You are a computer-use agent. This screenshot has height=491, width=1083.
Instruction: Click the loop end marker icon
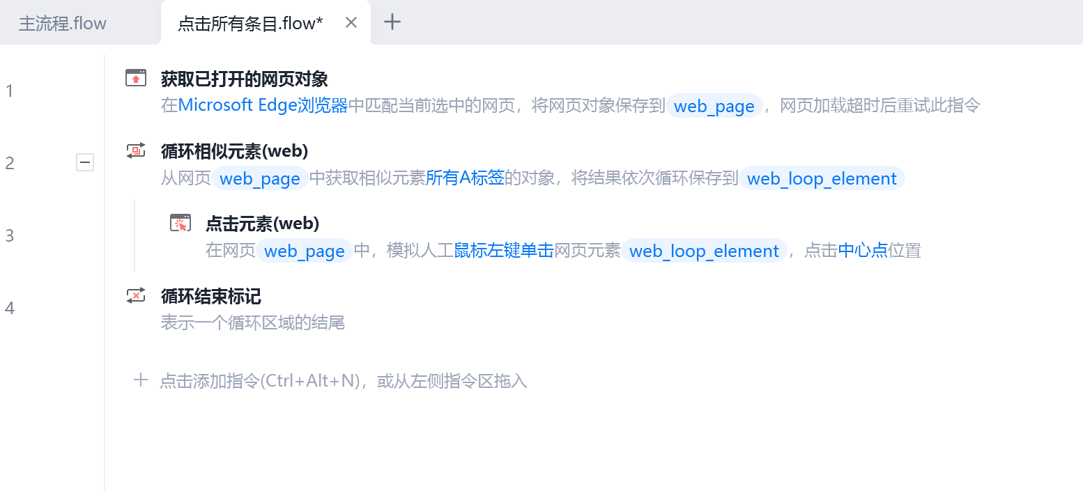tap(136, 295)
